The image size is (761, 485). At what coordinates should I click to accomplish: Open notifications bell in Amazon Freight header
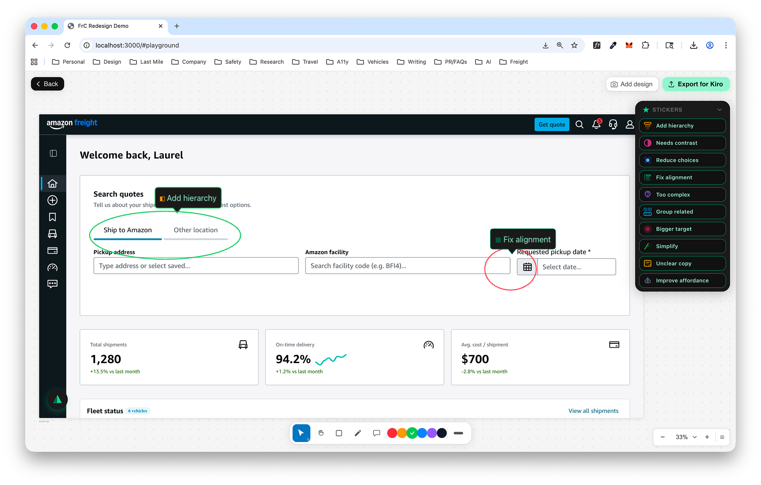point(596,125)
